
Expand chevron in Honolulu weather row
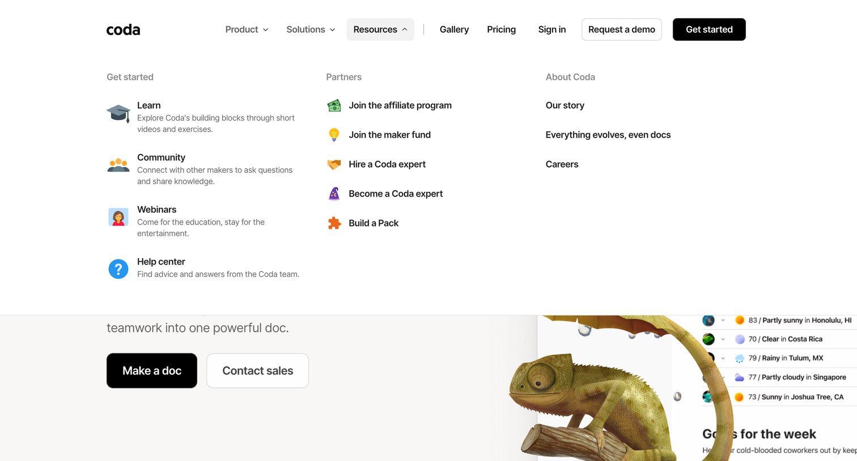point(723,321)
